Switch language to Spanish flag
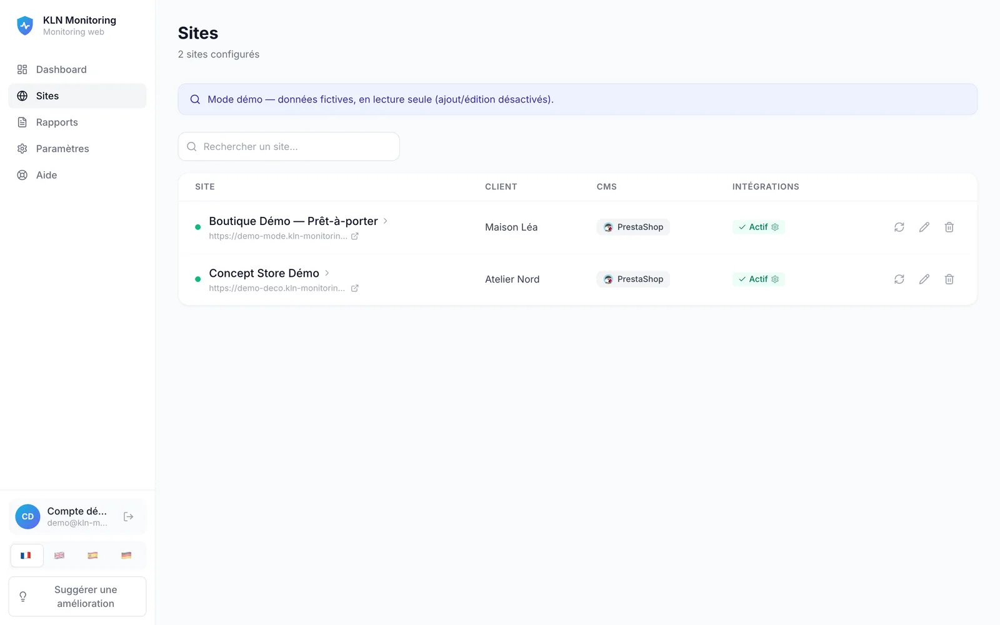The height and width of the screenshot is (625, 1000). pyautogui.click(x=92, y=556)
